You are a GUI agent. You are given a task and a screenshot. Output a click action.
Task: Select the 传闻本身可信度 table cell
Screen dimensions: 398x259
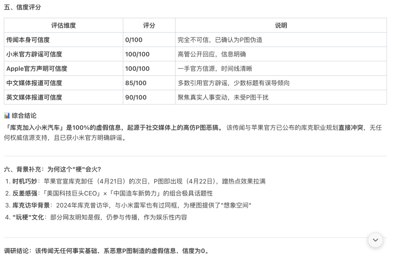(x=28, y=40)
